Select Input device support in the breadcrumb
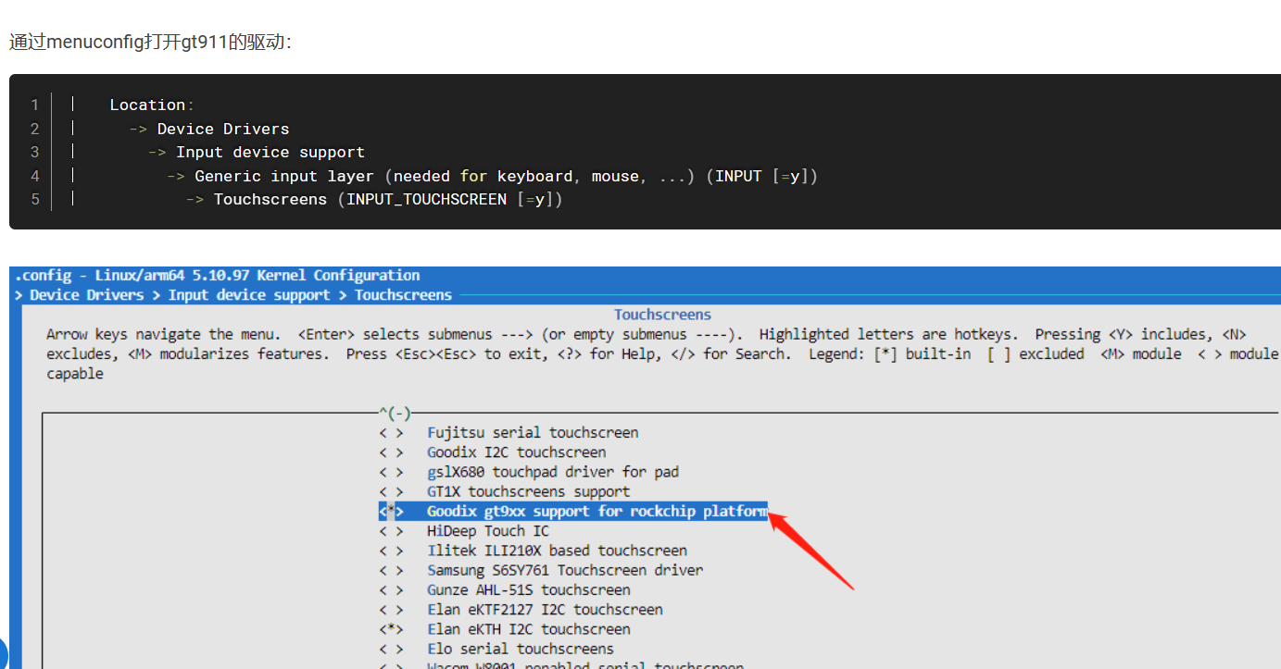 [248, 295]
